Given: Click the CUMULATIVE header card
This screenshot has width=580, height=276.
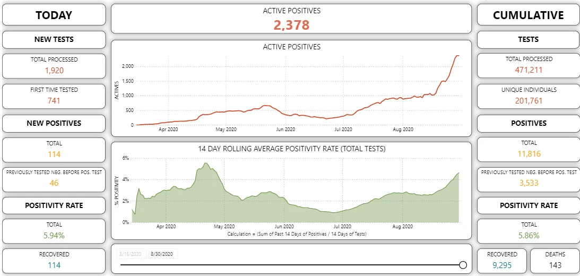Looking at the screenshot, I should point(528,15).
